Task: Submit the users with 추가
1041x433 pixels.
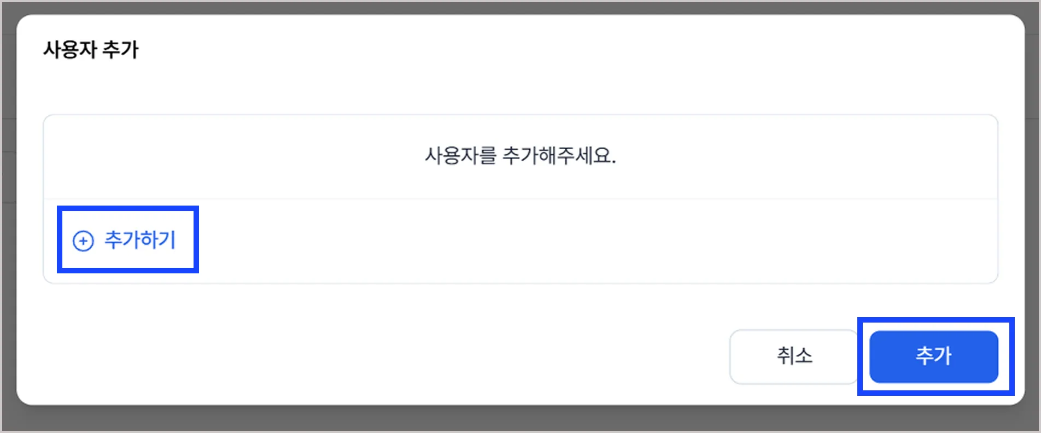Action: click(934, 356)
